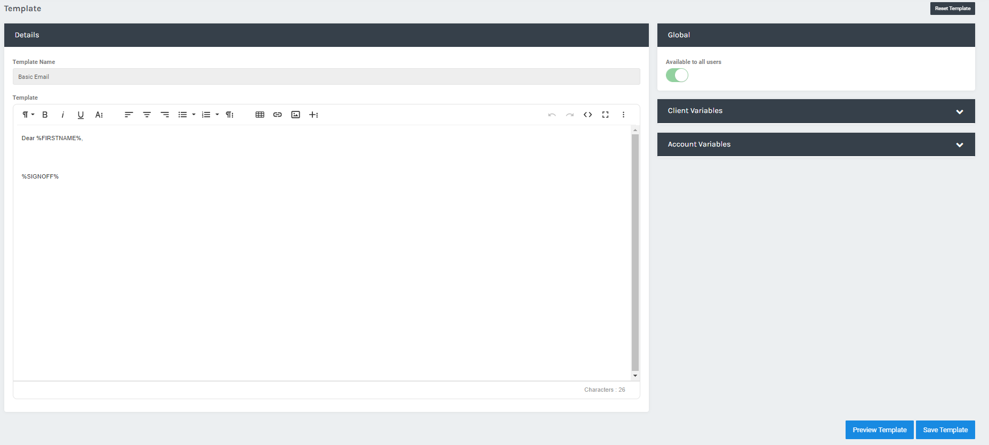Toggle Available to all users switch
The image size is (989, 445).
pyautogui.click(x=677, y=75)
